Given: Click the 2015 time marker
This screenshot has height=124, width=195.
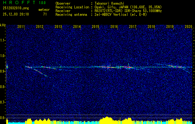Looking at the screenshot, I should pos(95,26).
